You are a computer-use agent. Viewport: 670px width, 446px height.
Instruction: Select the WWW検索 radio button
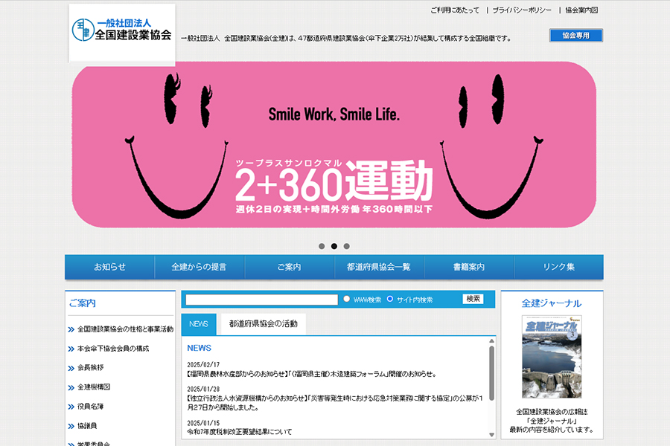click(347, 299)
